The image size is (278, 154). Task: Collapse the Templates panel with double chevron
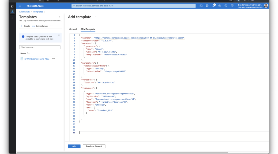(x=59, y=17)
